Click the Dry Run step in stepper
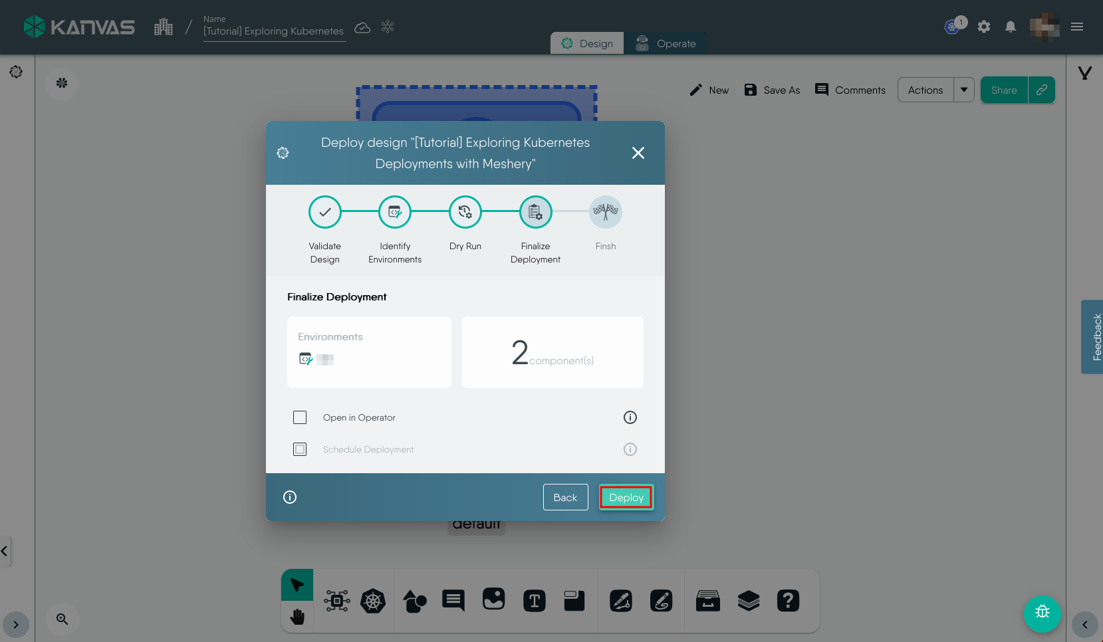Image resolution: width=1103 pixels, height=642 pixels. [465, 212]
